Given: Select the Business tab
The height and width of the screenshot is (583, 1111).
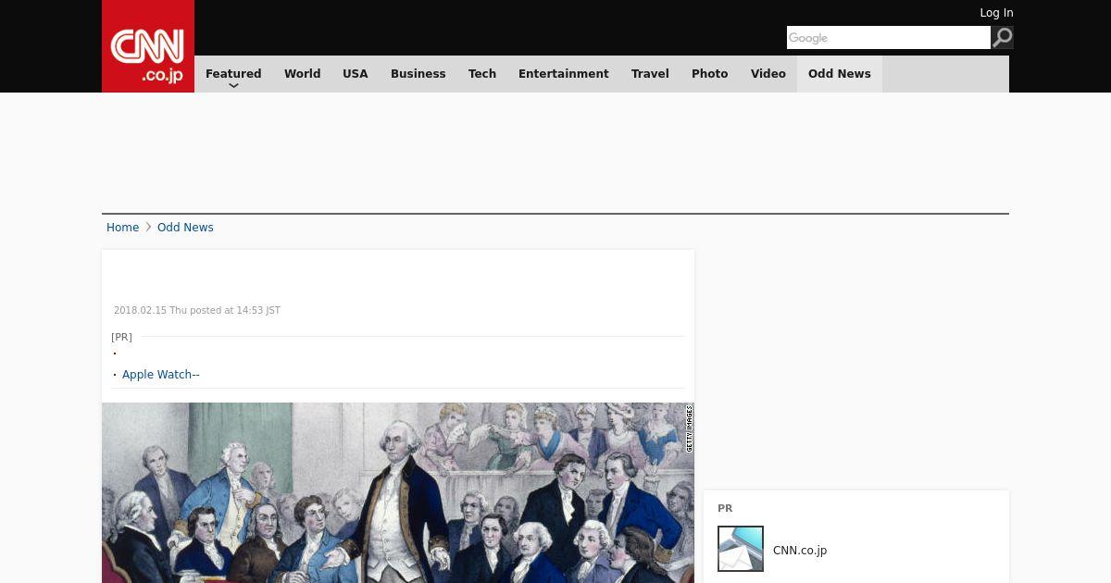Looking at the screenshot, I should (x=418, y=74).
